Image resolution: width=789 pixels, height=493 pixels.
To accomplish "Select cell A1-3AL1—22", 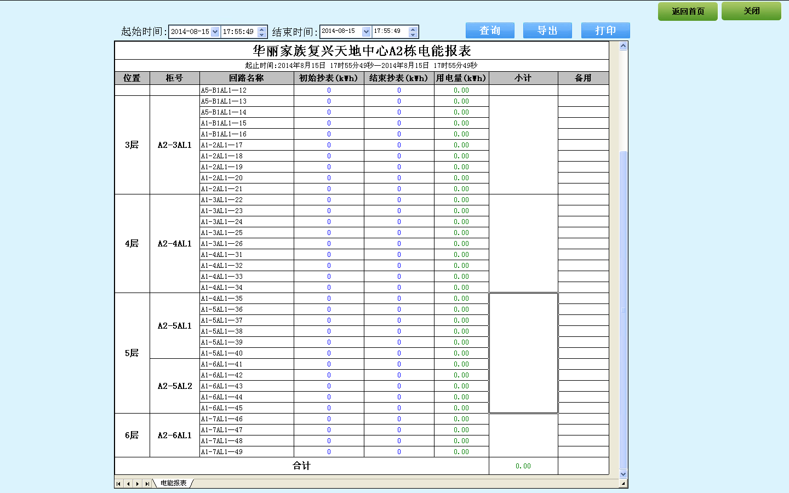I will (x=247, y=200).
